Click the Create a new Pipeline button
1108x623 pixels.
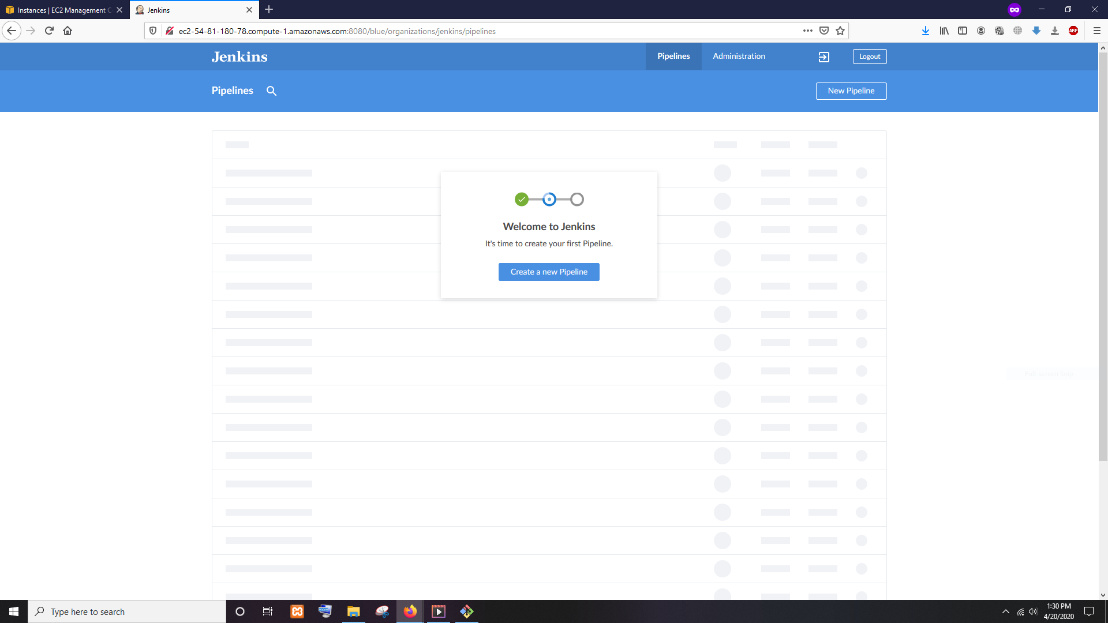tap(549, 272)
